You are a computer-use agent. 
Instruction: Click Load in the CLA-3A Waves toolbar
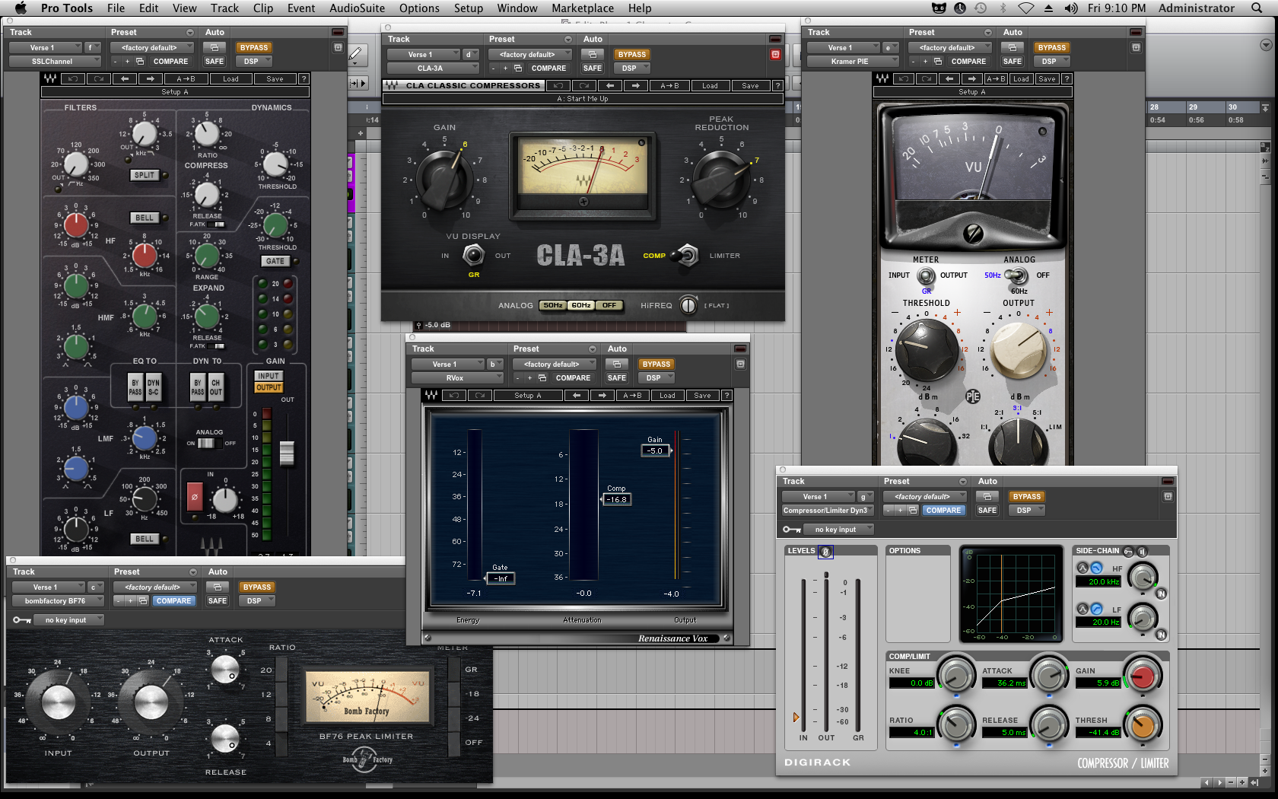tap(710, 85)
